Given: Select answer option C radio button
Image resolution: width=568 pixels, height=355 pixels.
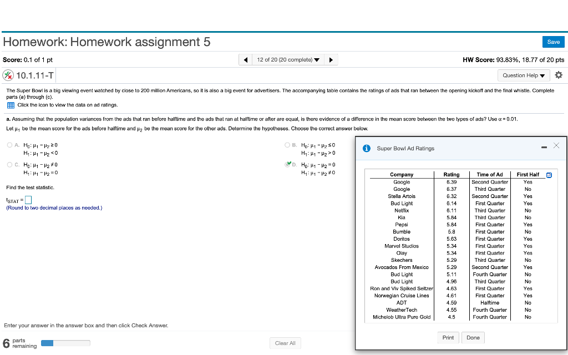Looking at the screenshot, I should (x=10, y=164).
